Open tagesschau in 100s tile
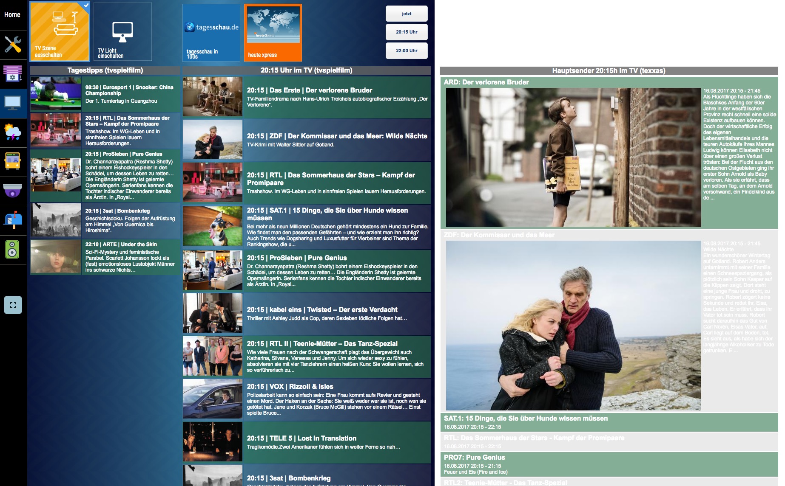Image resolution: width=785 pixels, height=486 pixels. [x=211, y=33]
